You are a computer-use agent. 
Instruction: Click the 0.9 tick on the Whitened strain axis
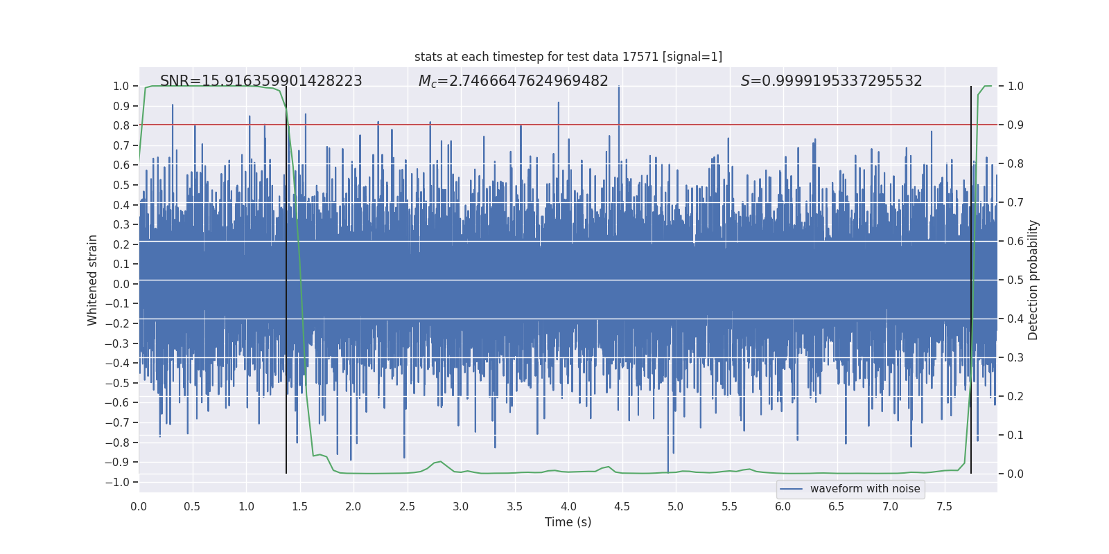(121, 106)
